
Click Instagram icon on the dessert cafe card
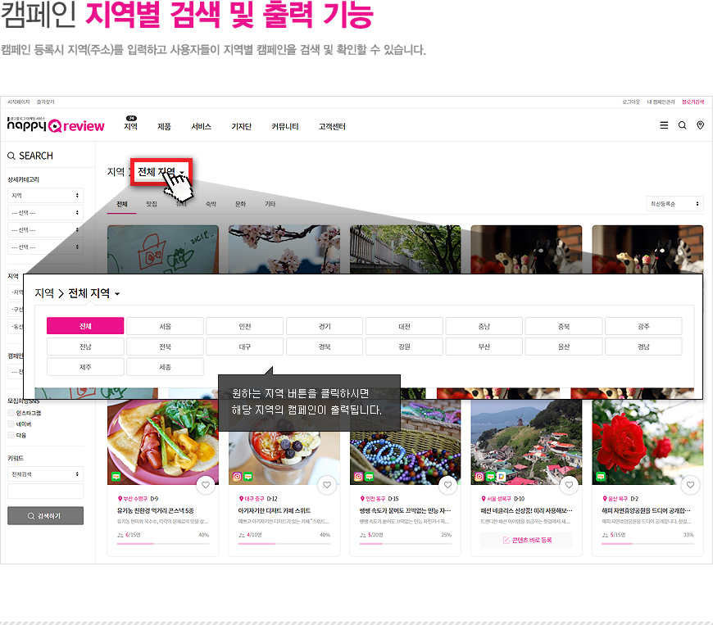pos(237,477)
